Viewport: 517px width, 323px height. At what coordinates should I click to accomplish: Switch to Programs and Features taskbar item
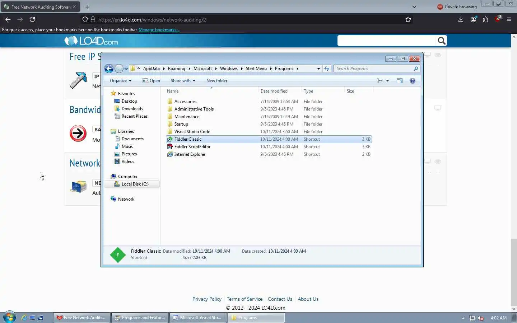140,318
